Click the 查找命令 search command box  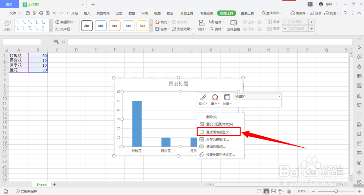[x=272, y=13]
